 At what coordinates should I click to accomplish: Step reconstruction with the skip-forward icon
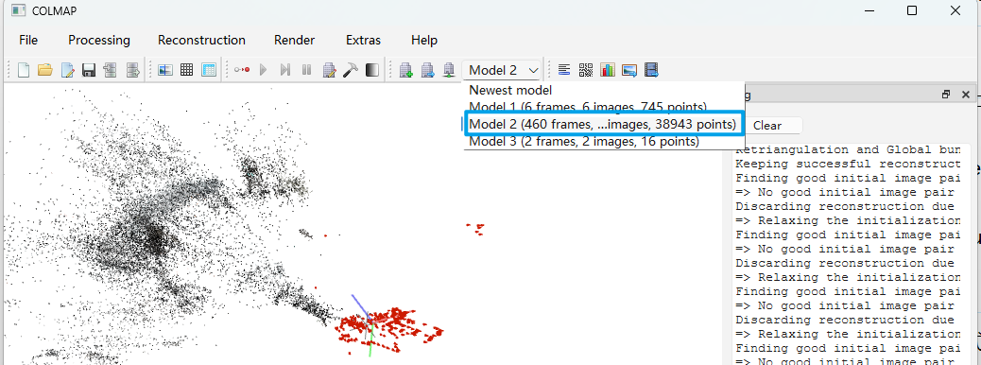(285, 69)
